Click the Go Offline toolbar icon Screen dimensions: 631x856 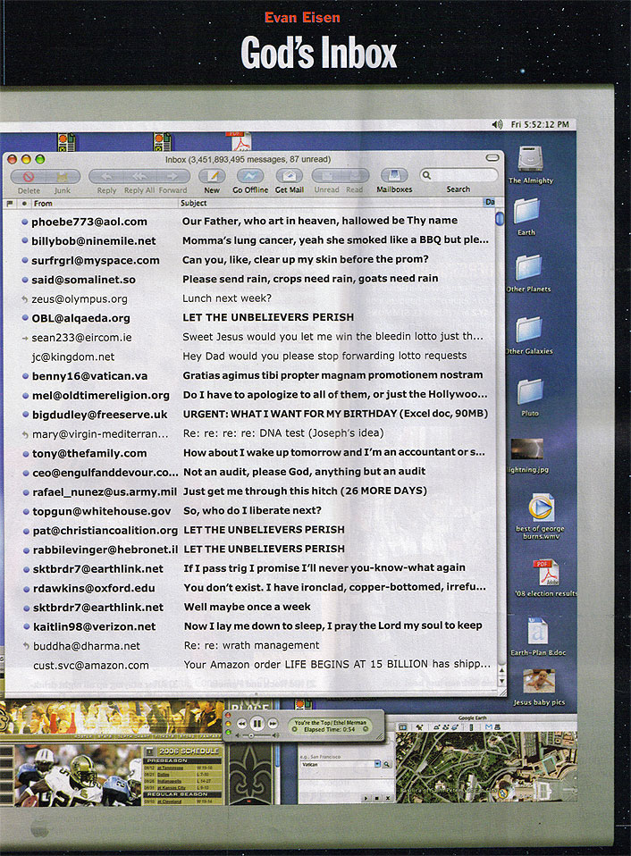tap(250, 176)
